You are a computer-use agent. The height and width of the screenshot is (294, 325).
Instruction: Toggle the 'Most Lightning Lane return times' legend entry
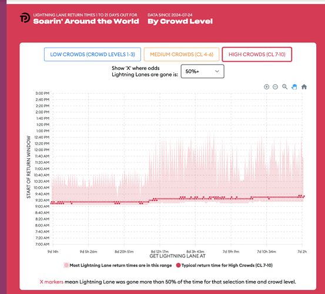(x=118, y=265)
